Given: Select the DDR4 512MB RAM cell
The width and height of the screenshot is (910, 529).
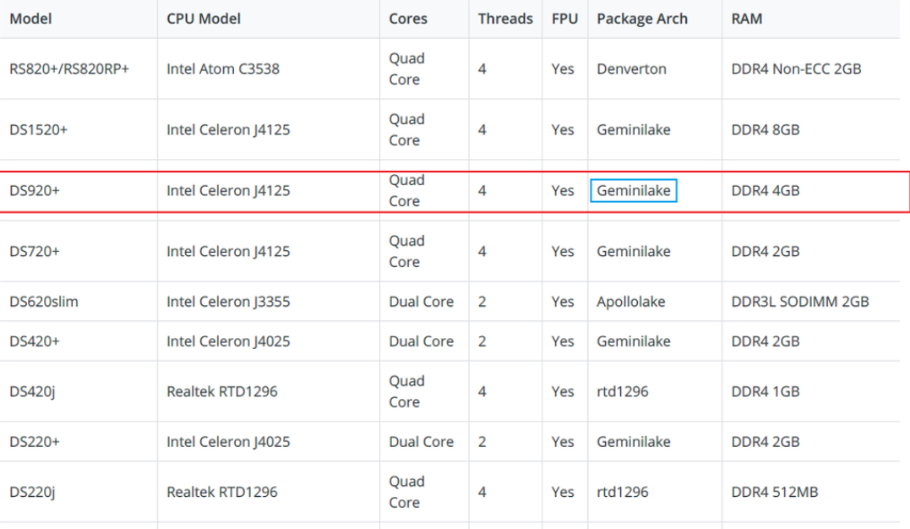Looking at the screenshot, I should (774, 492).
